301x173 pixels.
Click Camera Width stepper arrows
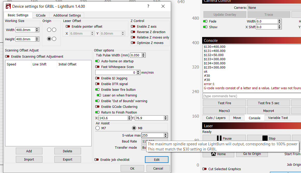[x=280, y=21]
